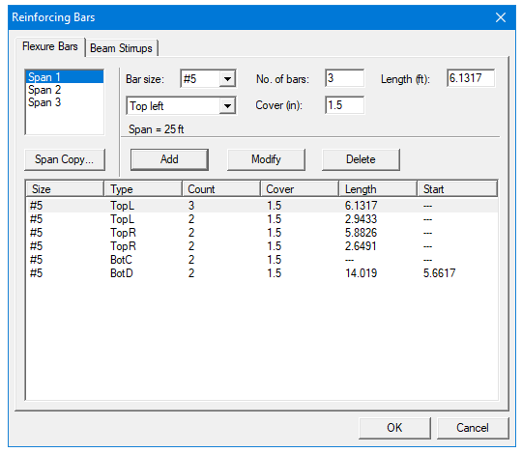Click the Span Copy... button
Viewport: 522px width, 453px height.
(65, 159)
